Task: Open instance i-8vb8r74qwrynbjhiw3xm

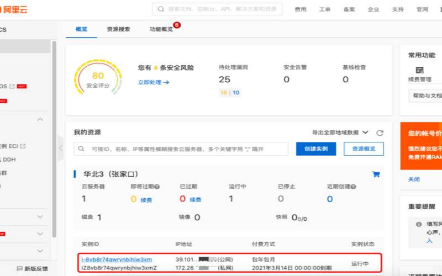Action: [117, 259]
